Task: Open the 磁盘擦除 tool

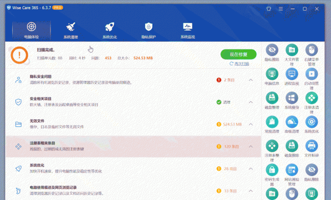Action: point(292,148)
